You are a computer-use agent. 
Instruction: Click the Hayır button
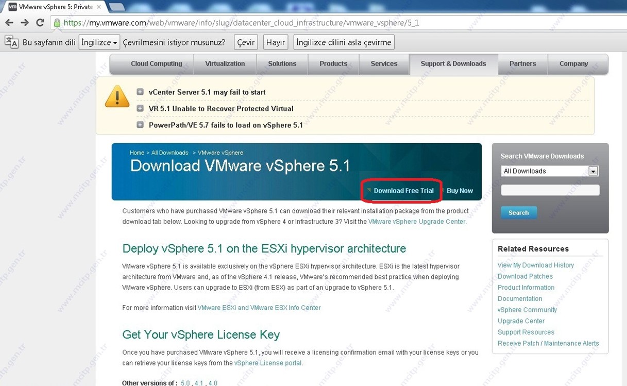coord(275,42)
